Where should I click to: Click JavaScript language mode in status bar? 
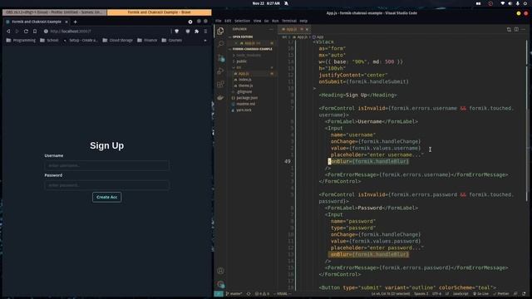click(x=461, y=293)
